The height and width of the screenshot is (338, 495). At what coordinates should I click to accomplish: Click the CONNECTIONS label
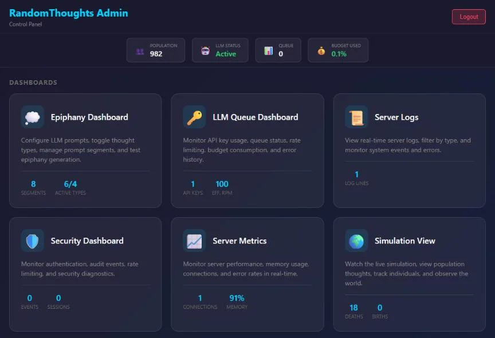(x=200, y=307)
